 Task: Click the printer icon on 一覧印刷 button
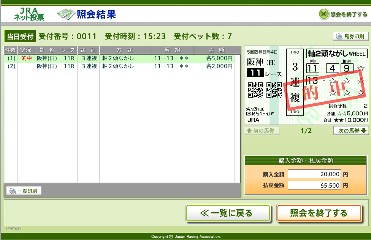(13, 191)
